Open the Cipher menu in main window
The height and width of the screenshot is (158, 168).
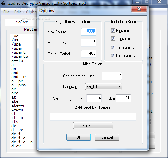(x=31, y=12)
